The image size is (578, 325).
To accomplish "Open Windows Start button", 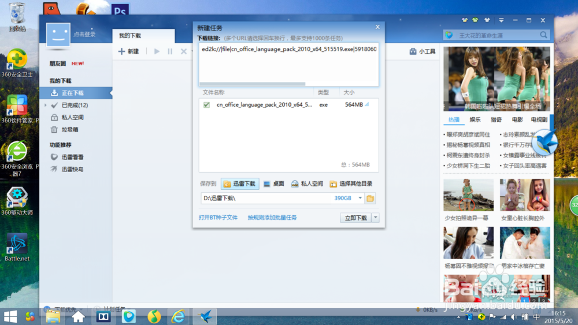I will (x=10, y=317).
